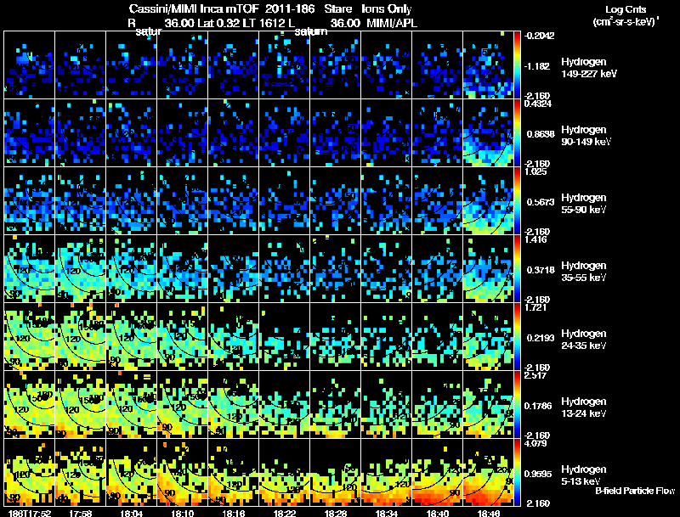Select the 18:04 time label
Screen dimensions: 680x517
coord(132,513)
